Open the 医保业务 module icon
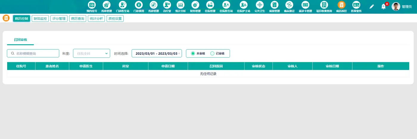 (x=356, y=5)
